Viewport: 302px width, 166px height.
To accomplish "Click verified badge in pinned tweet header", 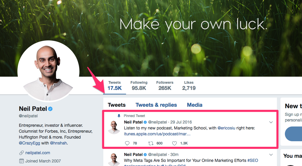I will (145, 122).
